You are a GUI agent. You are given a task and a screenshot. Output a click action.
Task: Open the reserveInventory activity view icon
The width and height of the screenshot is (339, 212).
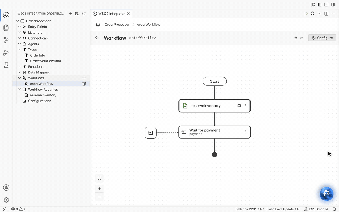click(239, 106)
